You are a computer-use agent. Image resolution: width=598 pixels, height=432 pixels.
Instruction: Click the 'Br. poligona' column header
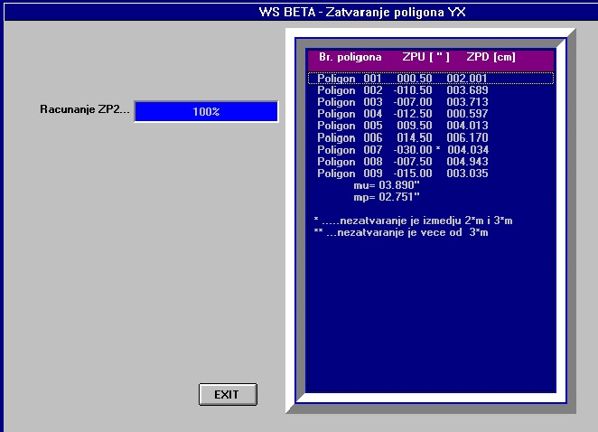[350, 57]
